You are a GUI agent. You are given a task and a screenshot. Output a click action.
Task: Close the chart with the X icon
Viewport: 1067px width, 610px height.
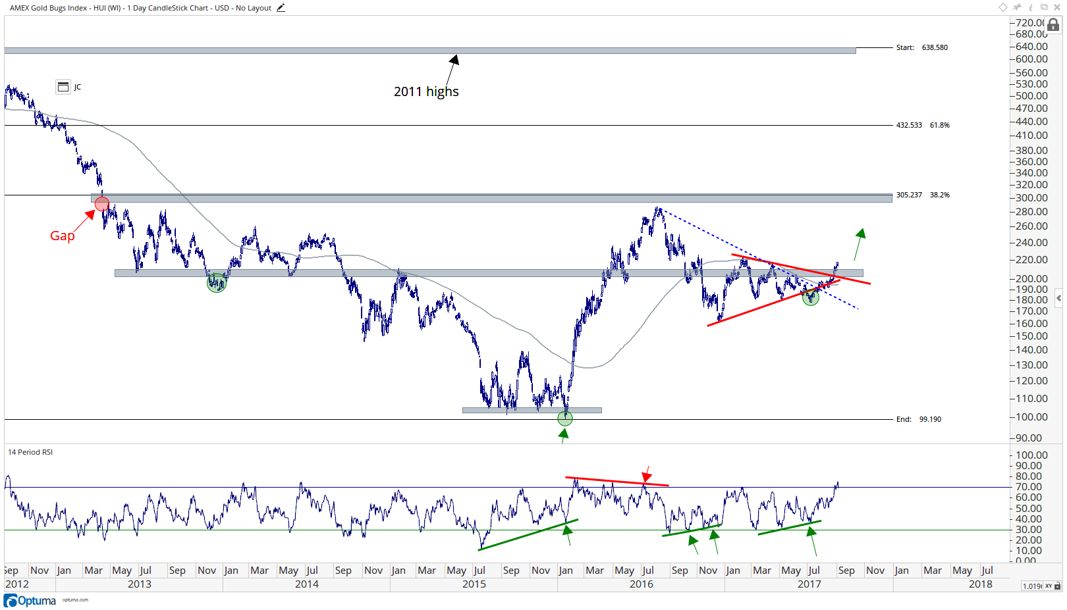pos(1057,7)
